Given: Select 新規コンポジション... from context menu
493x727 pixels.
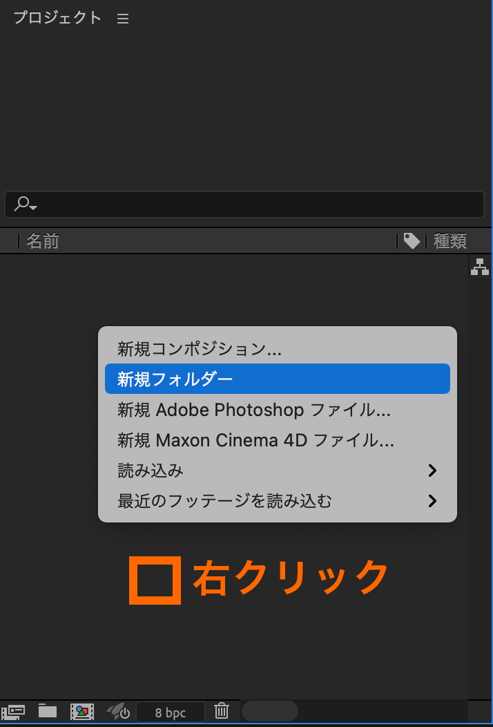Looking at the screenshot, I should 200,349.
